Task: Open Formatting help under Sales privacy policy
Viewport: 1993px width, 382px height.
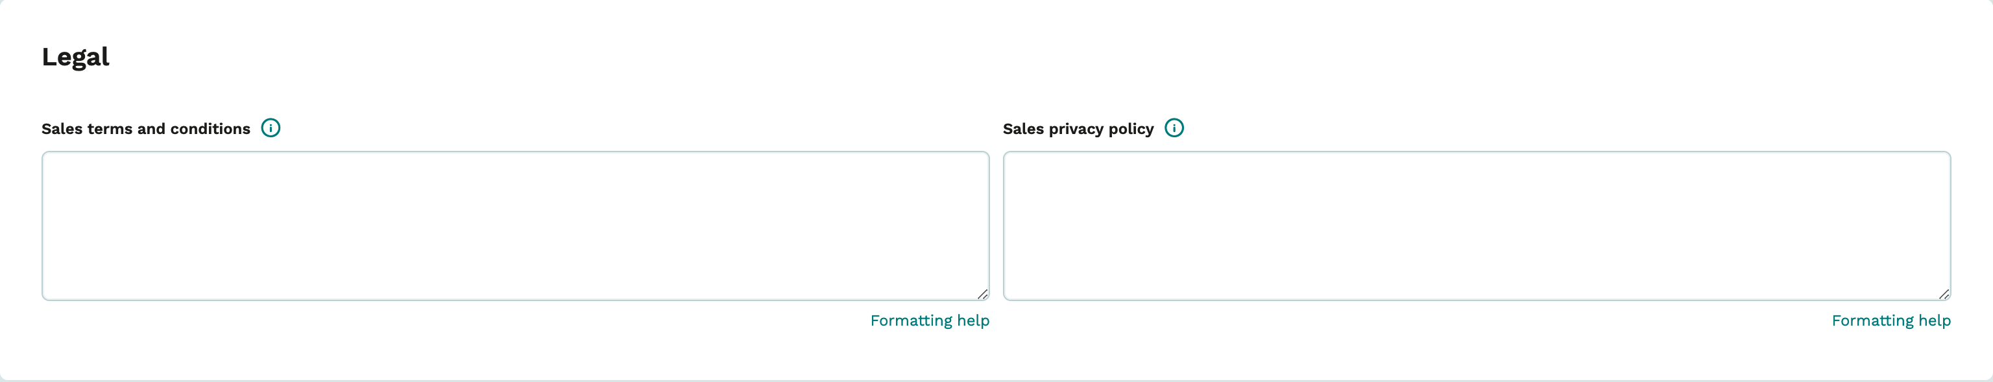Action: coord(1891,320)
